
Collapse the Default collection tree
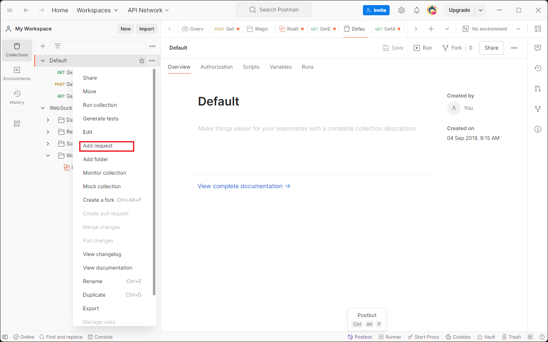43,61
